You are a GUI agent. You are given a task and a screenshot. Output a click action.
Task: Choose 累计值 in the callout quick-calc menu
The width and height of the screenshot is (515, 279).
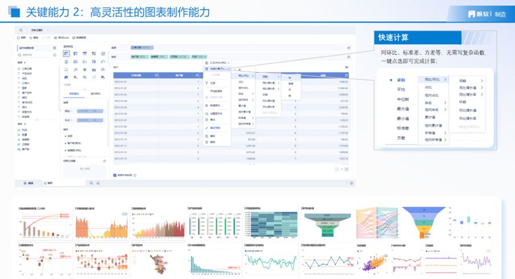[x=430, y=118]
